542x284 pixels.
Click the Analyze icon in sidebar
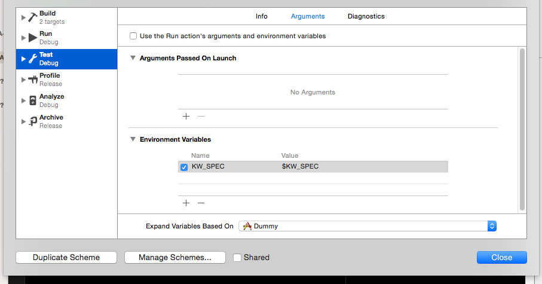33,100
